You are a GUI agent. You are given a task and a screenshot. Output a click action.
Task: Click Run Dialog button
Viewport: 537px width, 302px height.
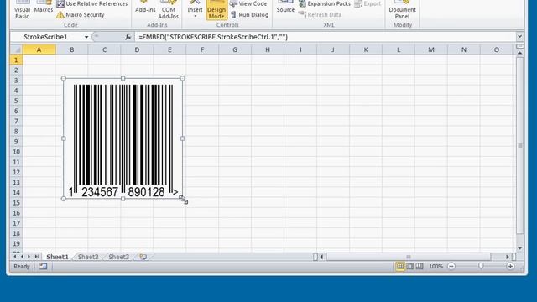click(249, 15)
